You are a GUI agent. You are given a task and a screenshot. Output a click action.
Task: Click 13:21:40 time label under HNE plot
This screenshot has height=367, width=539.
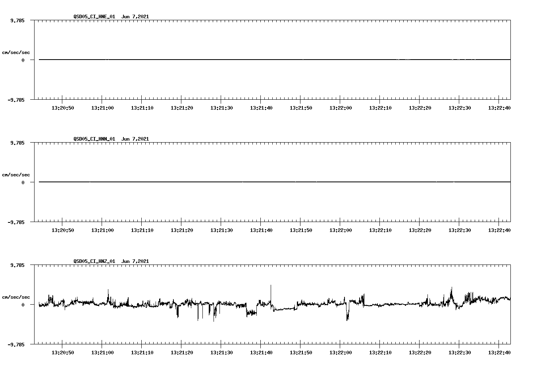261,108
